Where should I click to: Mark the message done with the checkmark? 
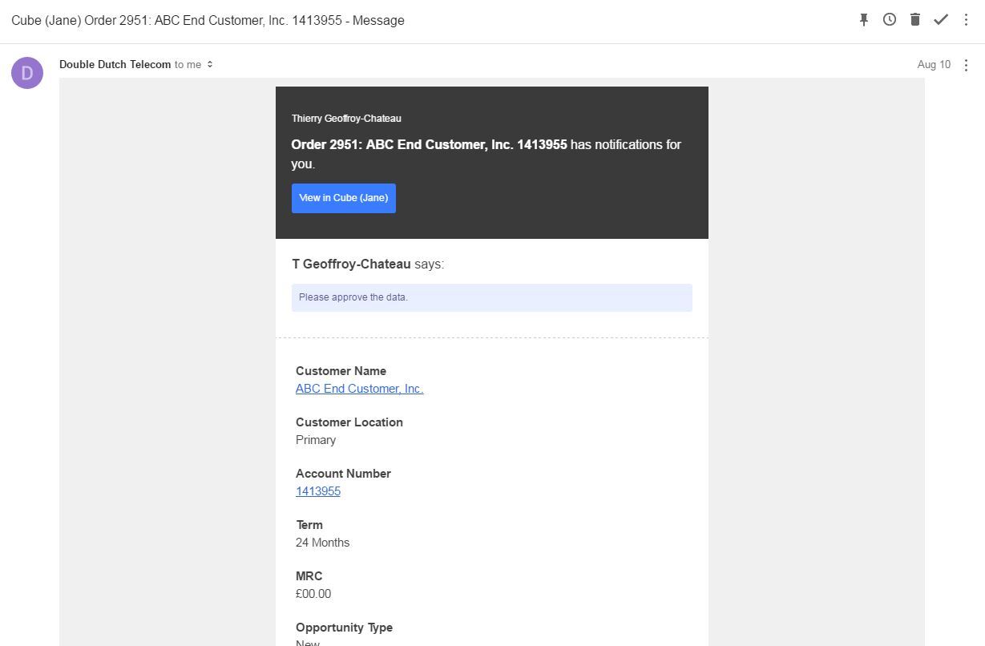point(941,20)
